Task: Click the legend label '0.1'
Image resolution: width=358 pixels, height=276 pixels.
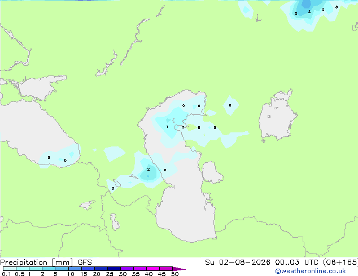Action: click(6, 274)
